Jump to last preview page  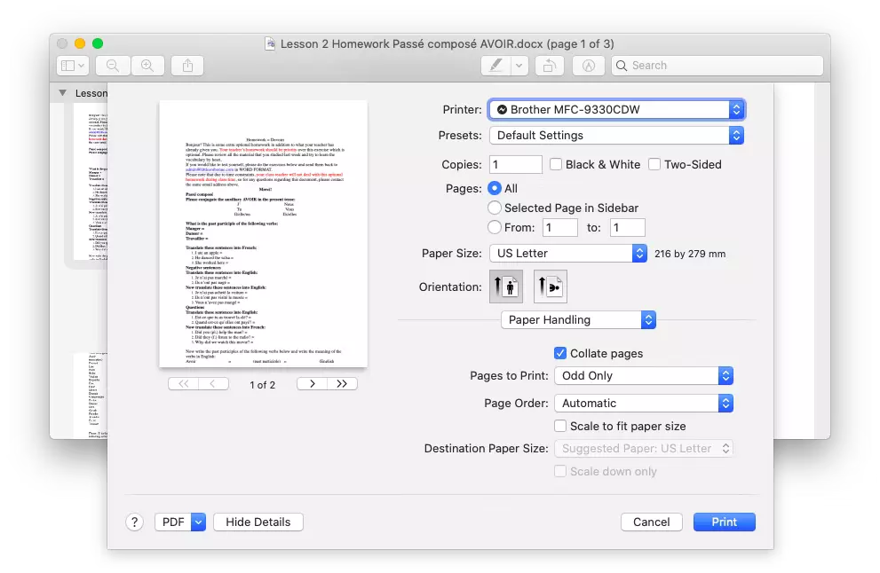(x=342, y=384)
